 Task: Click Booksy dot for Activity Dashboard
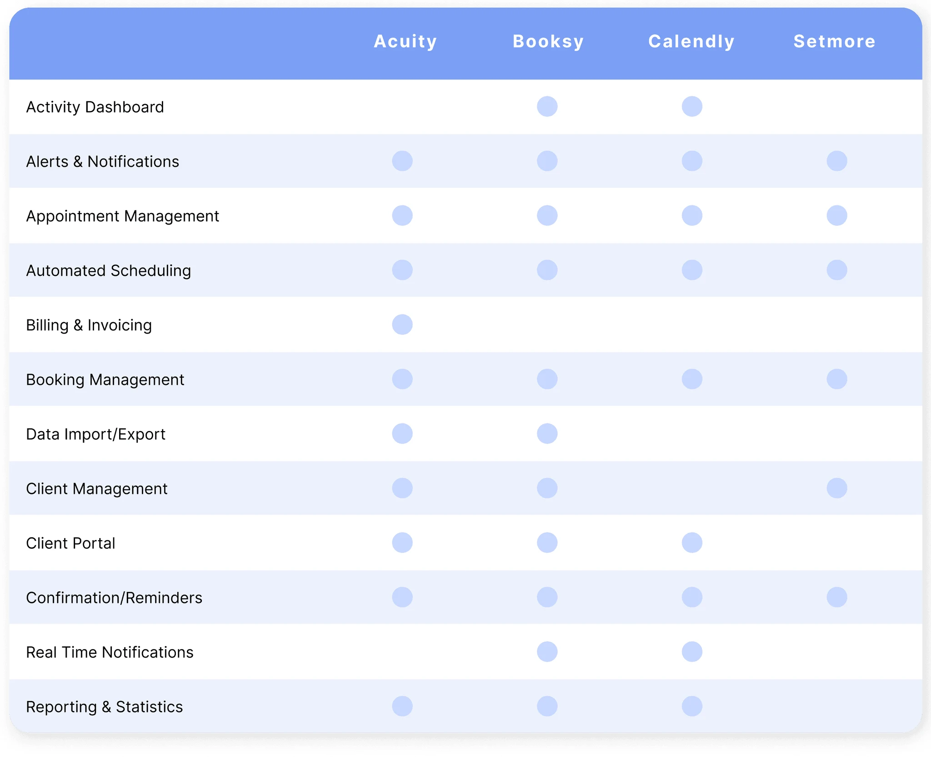pos(547,106)
